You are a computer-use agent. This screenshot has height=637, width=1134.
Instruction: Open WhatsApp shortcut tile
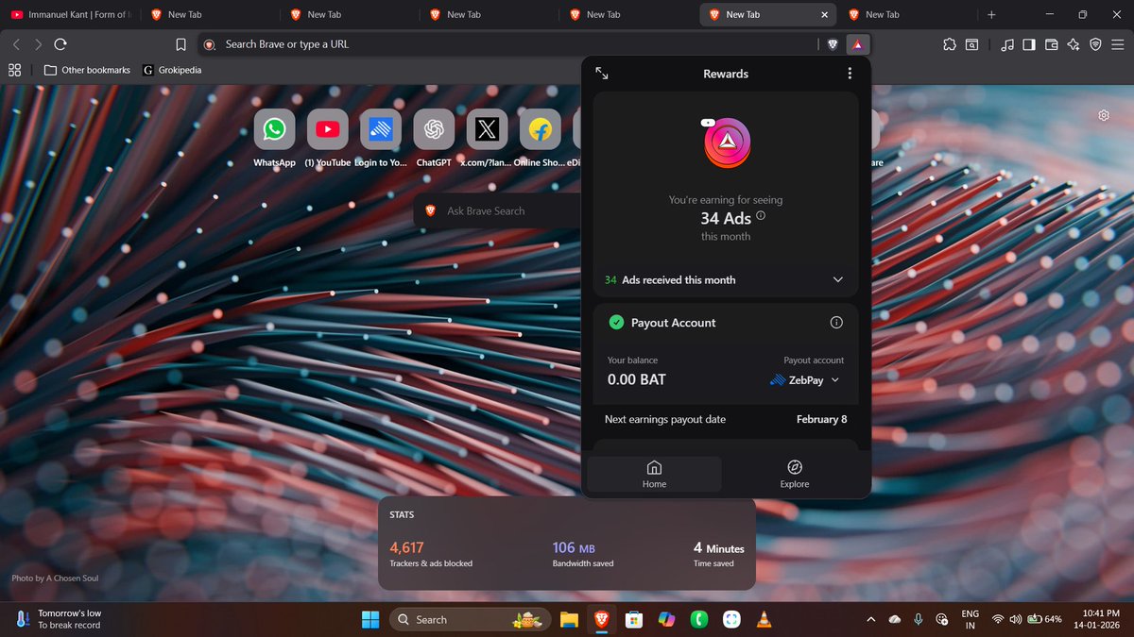(274, 129)
